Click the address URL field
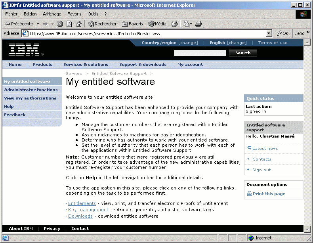 point(147,34)
